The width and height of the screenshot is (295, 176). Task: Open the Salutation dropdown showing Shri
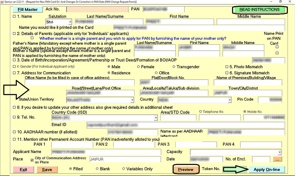pos(70,22)
